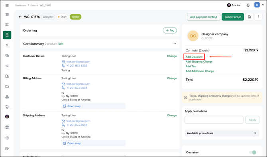Click the Apply promotion button
The width and height of the screenshot is (267, 157).
pos(252,120)
